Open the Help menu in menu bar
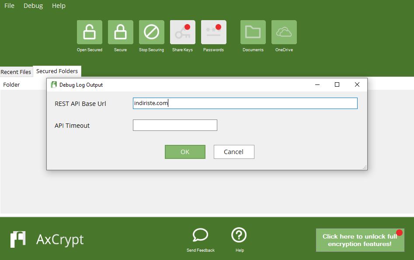 pos(59,6)
